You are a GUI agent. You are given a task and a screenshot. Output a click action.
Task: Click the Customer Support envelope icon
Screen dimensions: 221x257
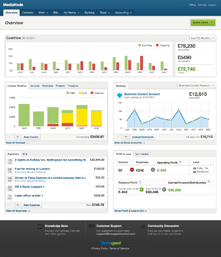[x=91, y=226]
